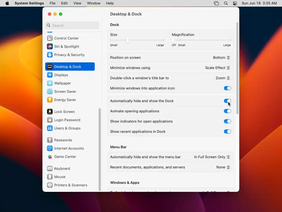Click the Desktop & Dock sidebar icon

tap(50, 67)
